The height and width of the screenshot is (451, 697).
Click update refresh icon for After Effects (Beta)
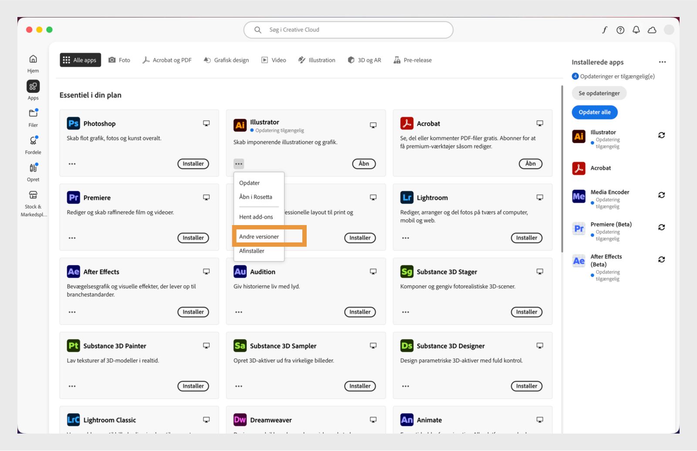tap(661, 260)
